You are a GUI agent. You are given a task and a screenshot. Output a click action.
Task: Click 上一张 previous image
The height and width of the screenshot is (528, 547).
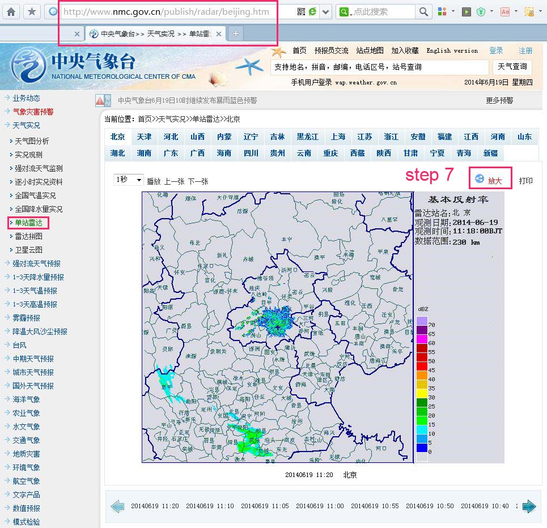pyautogui.click(x=175, y=181)
